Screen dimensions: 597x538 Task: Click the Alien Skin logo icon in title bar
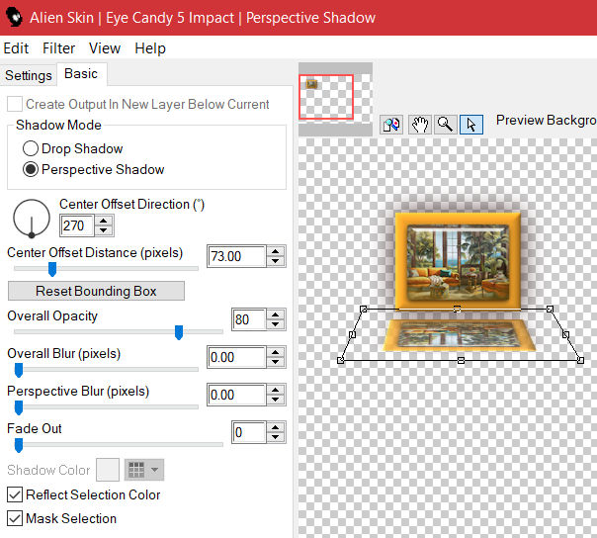(x=15, y=18)
